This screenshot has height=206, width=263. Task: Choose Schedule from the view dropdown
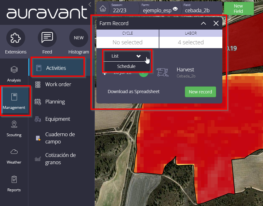coord(126,66)
